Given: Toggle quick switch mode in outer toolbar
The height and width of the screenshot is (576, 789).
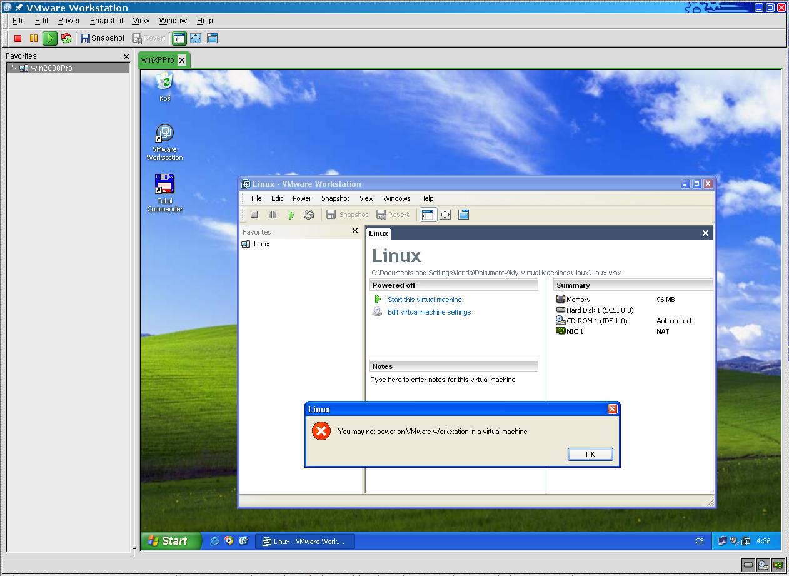Looking at the screenshot, I should (x=213, y=39).
